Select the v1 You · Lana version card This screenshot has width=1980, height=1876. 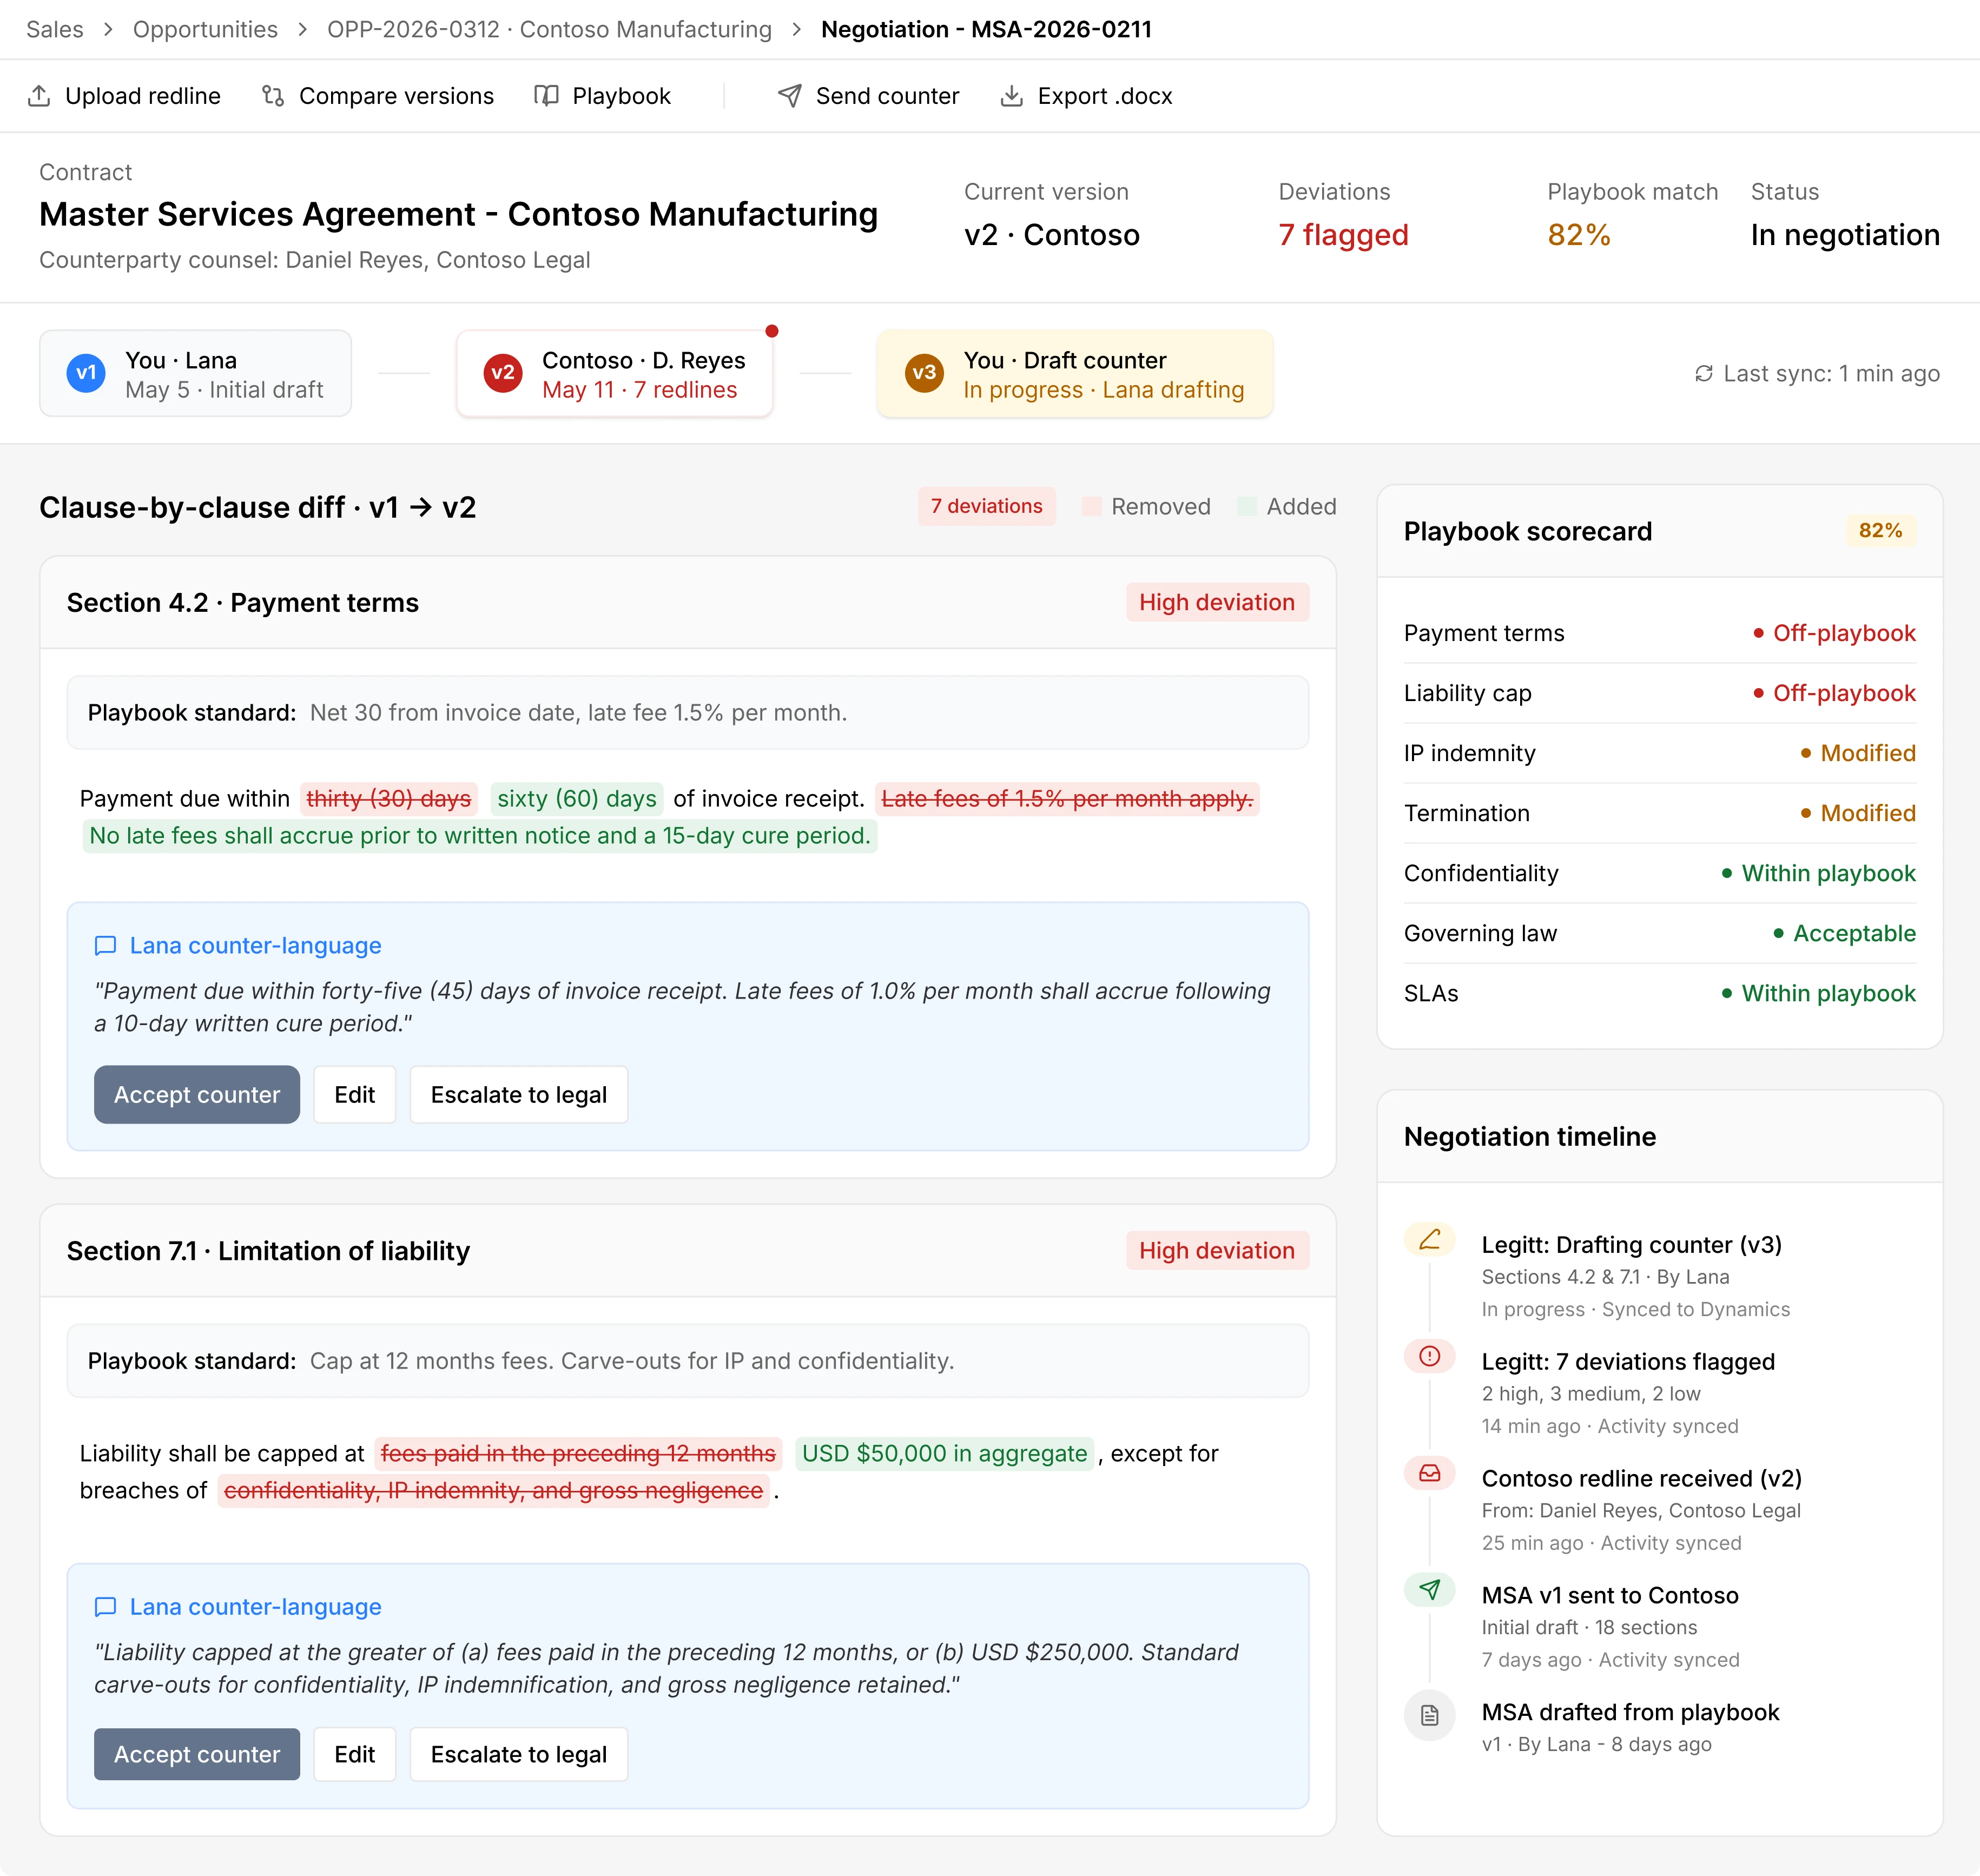(x=195, y=374)
